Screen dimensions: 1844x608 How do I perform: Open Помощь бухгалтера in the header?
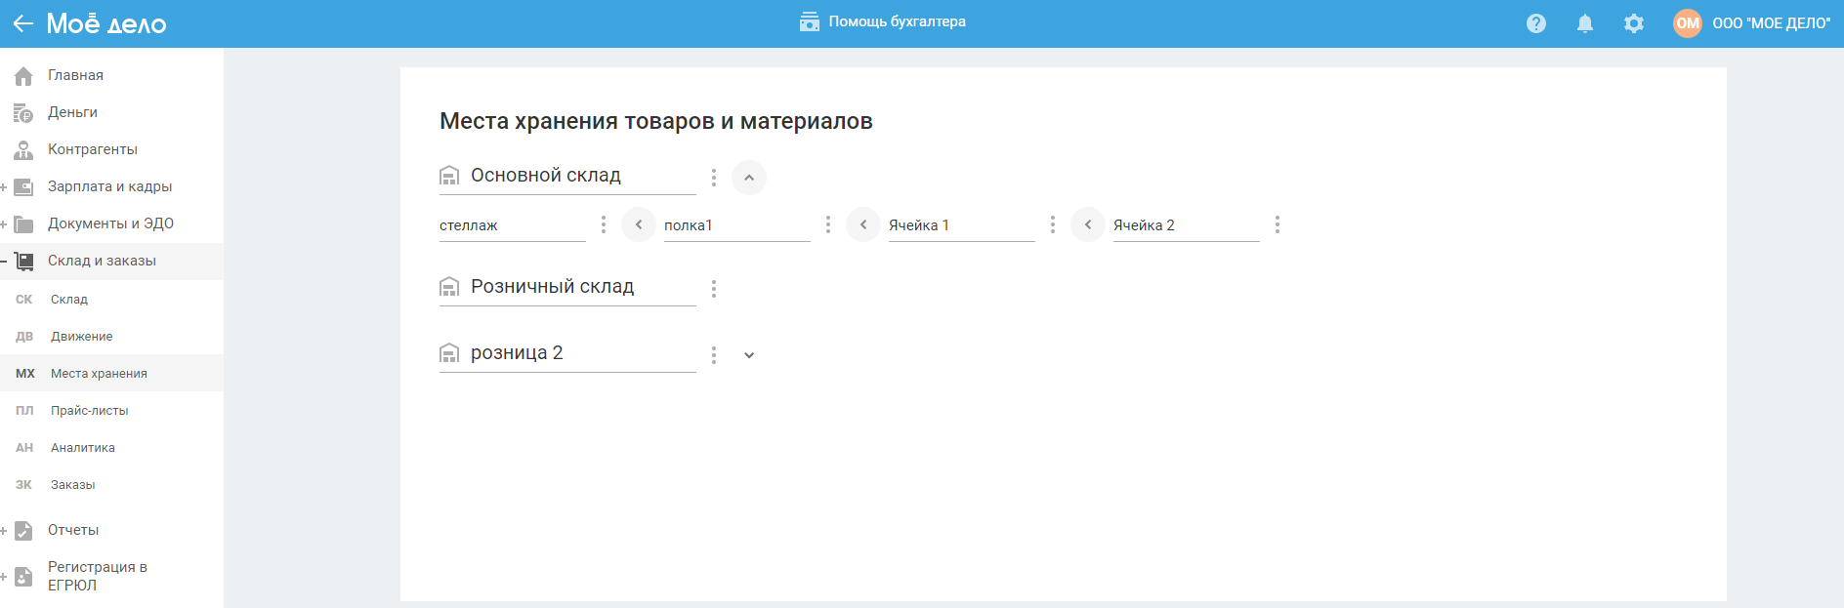click(x=883, y=21)
